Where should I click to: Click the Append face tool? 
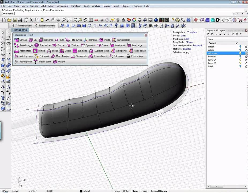pos(23,51)
